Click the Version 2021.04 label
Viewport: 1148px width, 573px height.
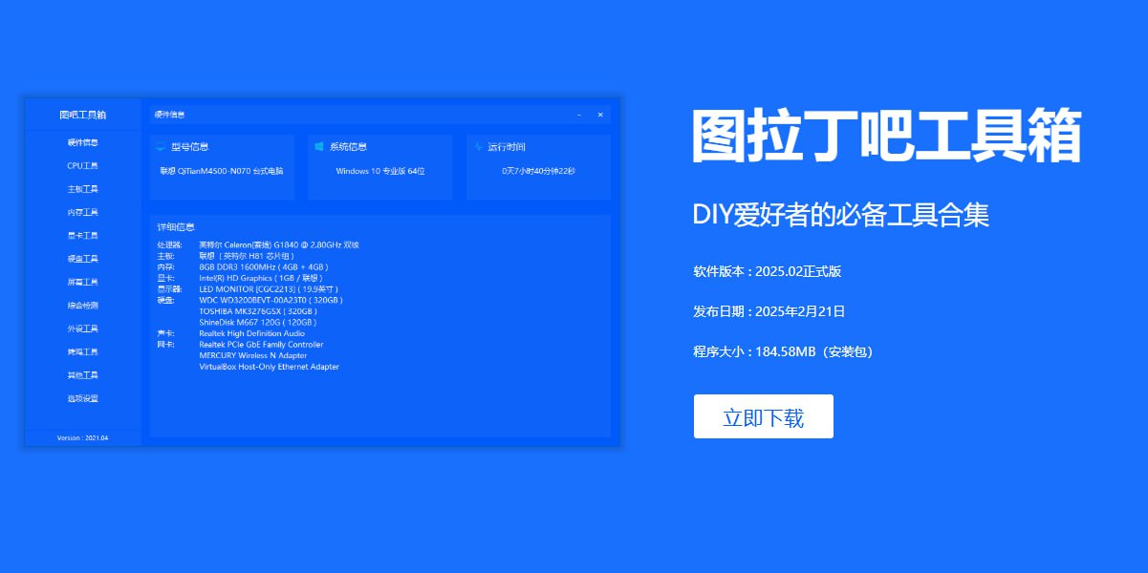pos(83,438)
